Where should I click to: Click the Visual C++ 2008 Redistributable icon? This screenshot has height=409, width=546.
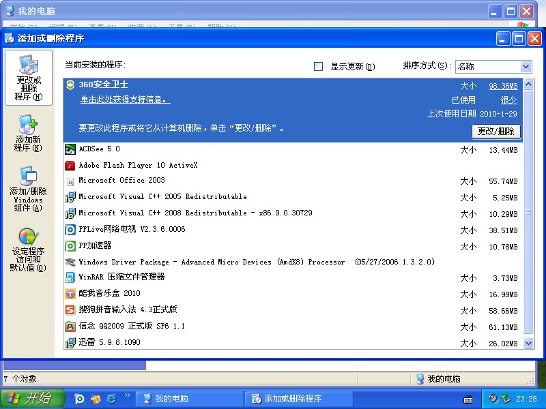tap(70, 213)
